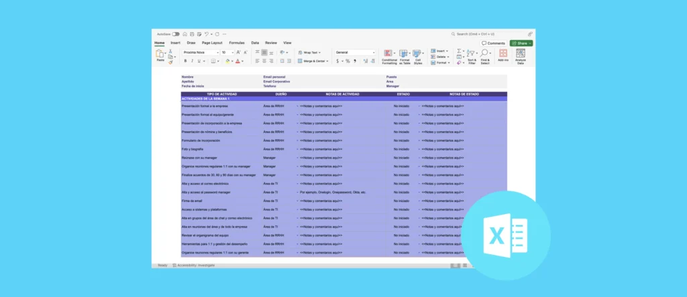Viewport: 687px width, 297px height.
Task: Click the Wrap Text button
Action: pos(309,52)
